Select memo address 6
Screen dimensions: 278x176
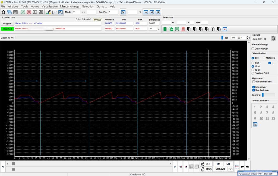261,113
